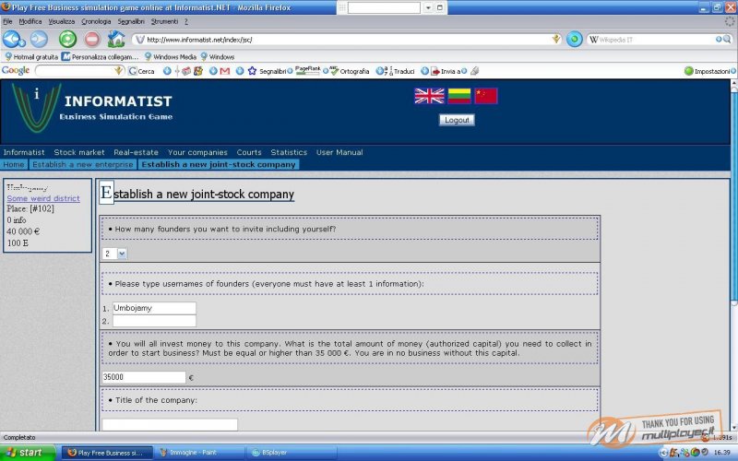
Task: Open the last Windows bookmark in the bookmarks bar
Action: (218, 57)
